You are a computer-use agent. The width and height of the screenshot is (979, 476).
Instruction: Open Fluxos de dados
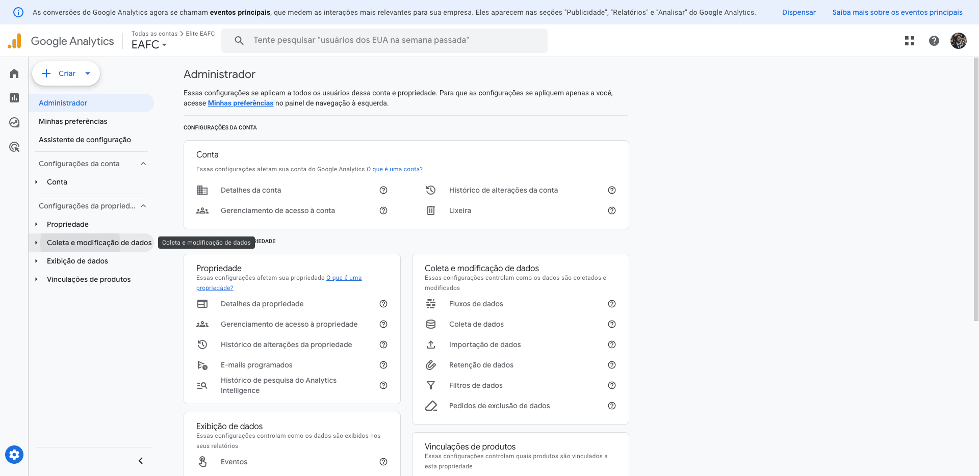[x=476, y=304]
